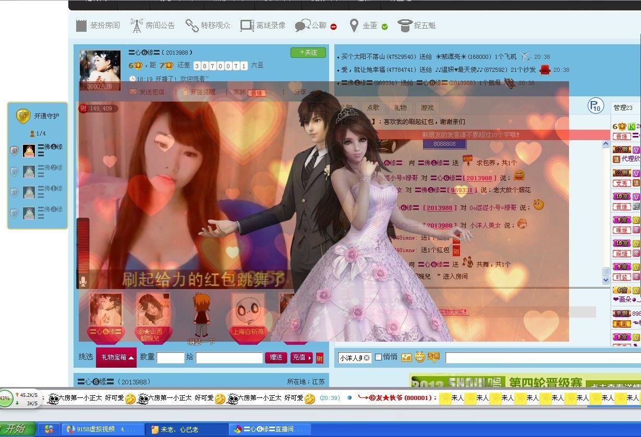Click the 家族 family link
Viewport: 641px width, 437px height.
pyautogui.click(x=239, y=92)
